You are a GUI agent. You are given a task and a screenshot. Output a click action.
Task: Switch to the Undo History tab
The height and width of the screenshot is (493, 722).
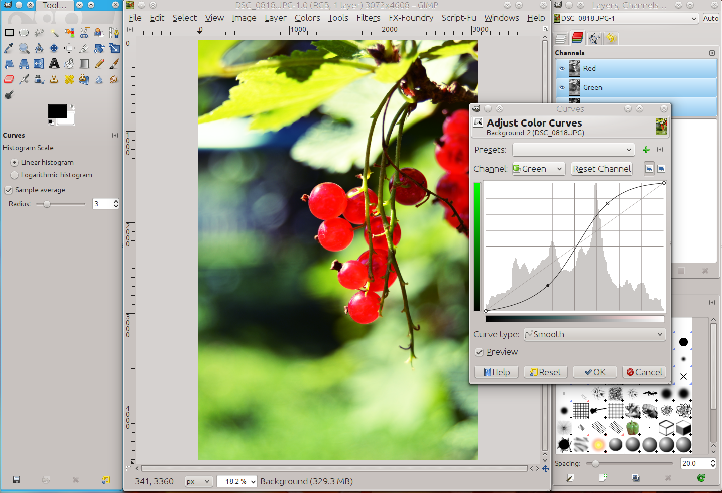click(x=611, y=38)
